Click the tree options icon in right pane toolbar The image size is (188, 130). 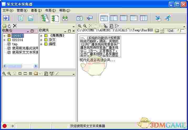pos(117,26)
